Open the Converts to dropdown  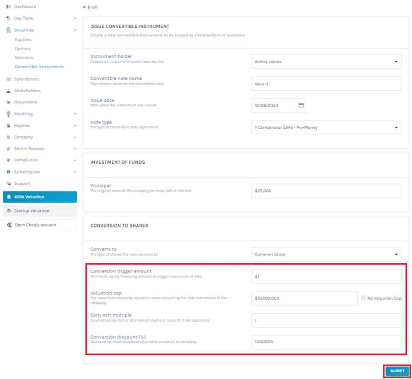click(326, 254)
